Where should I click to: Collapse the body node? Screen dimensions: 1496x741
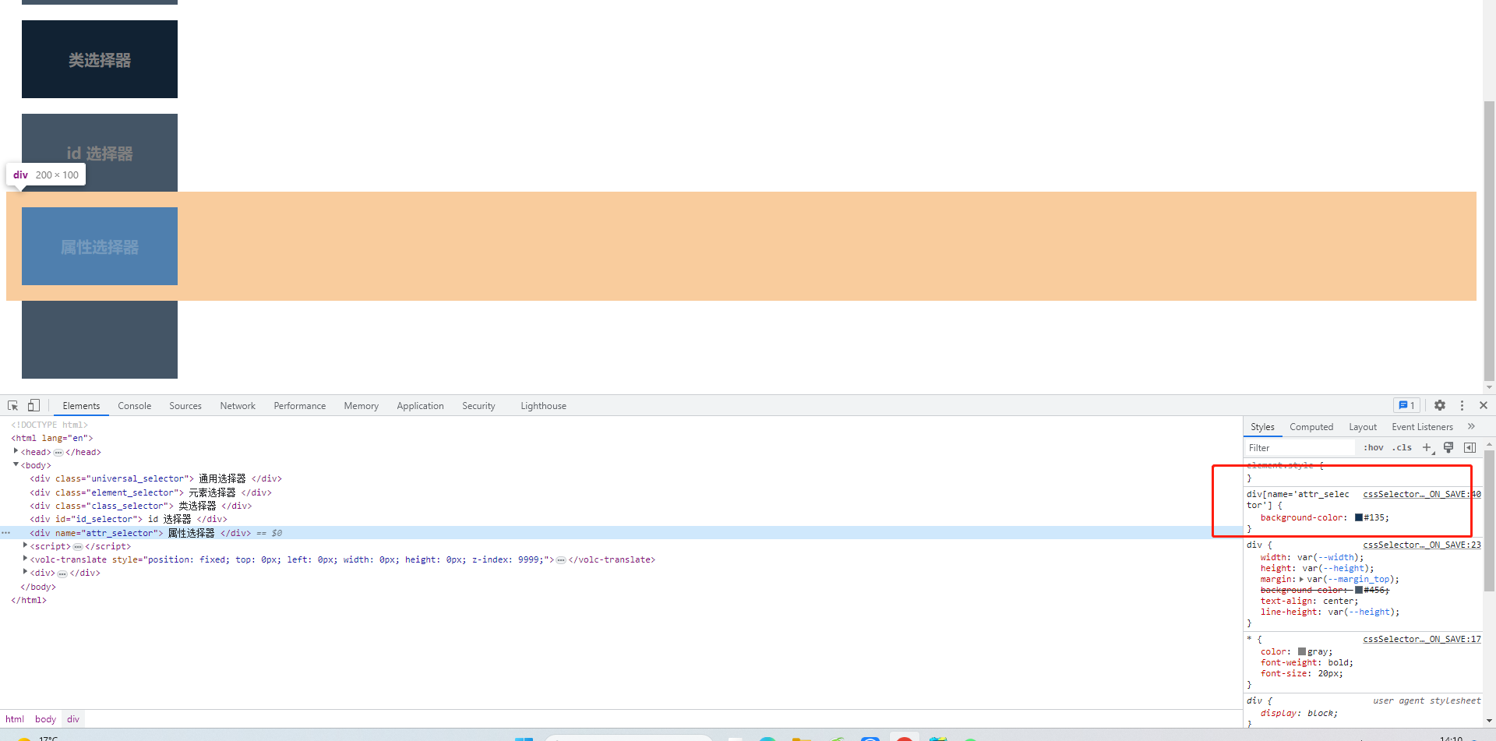pos(16,464)
